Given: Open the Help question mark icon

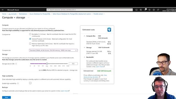Looking at the screenshot, I should (154, 10).
